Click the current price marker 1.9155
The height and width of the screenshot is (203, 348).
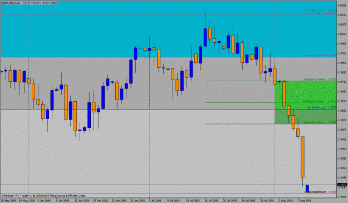tap(342, 185)
